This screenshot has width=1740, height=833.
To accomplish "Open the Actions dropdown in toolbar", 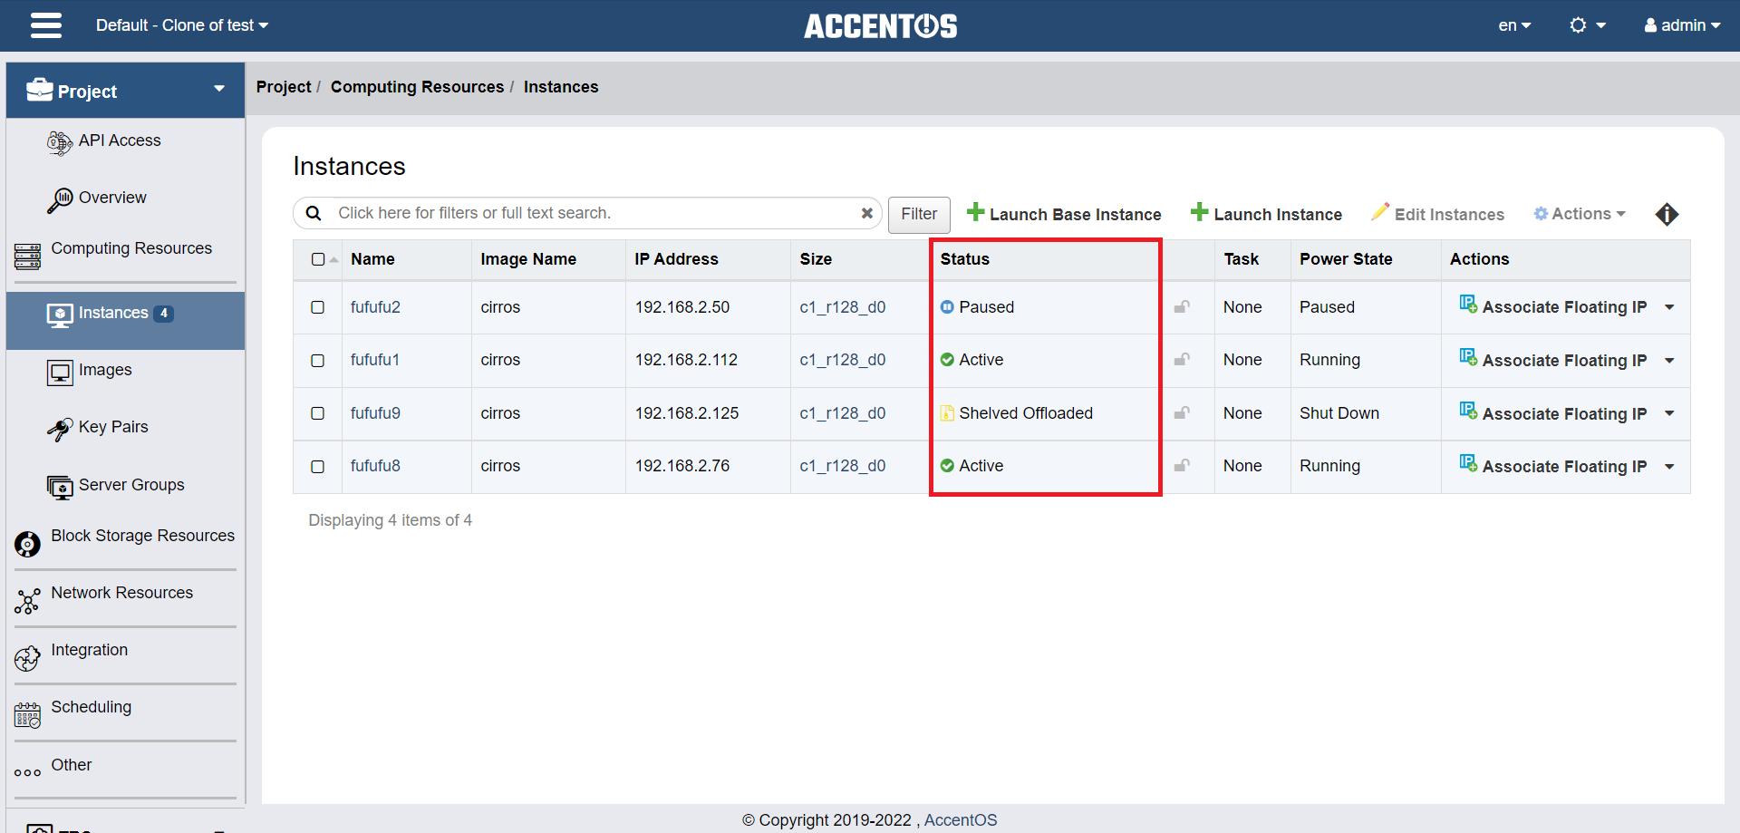I will (x=1580, y=214).
